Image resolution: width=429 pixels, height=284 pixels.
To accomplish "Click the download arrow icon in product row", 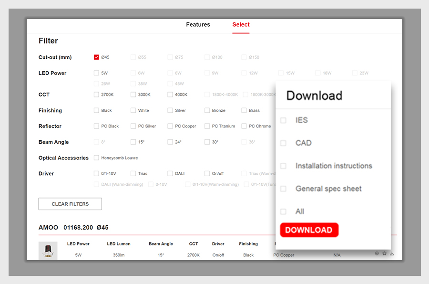I will [392, 253].
